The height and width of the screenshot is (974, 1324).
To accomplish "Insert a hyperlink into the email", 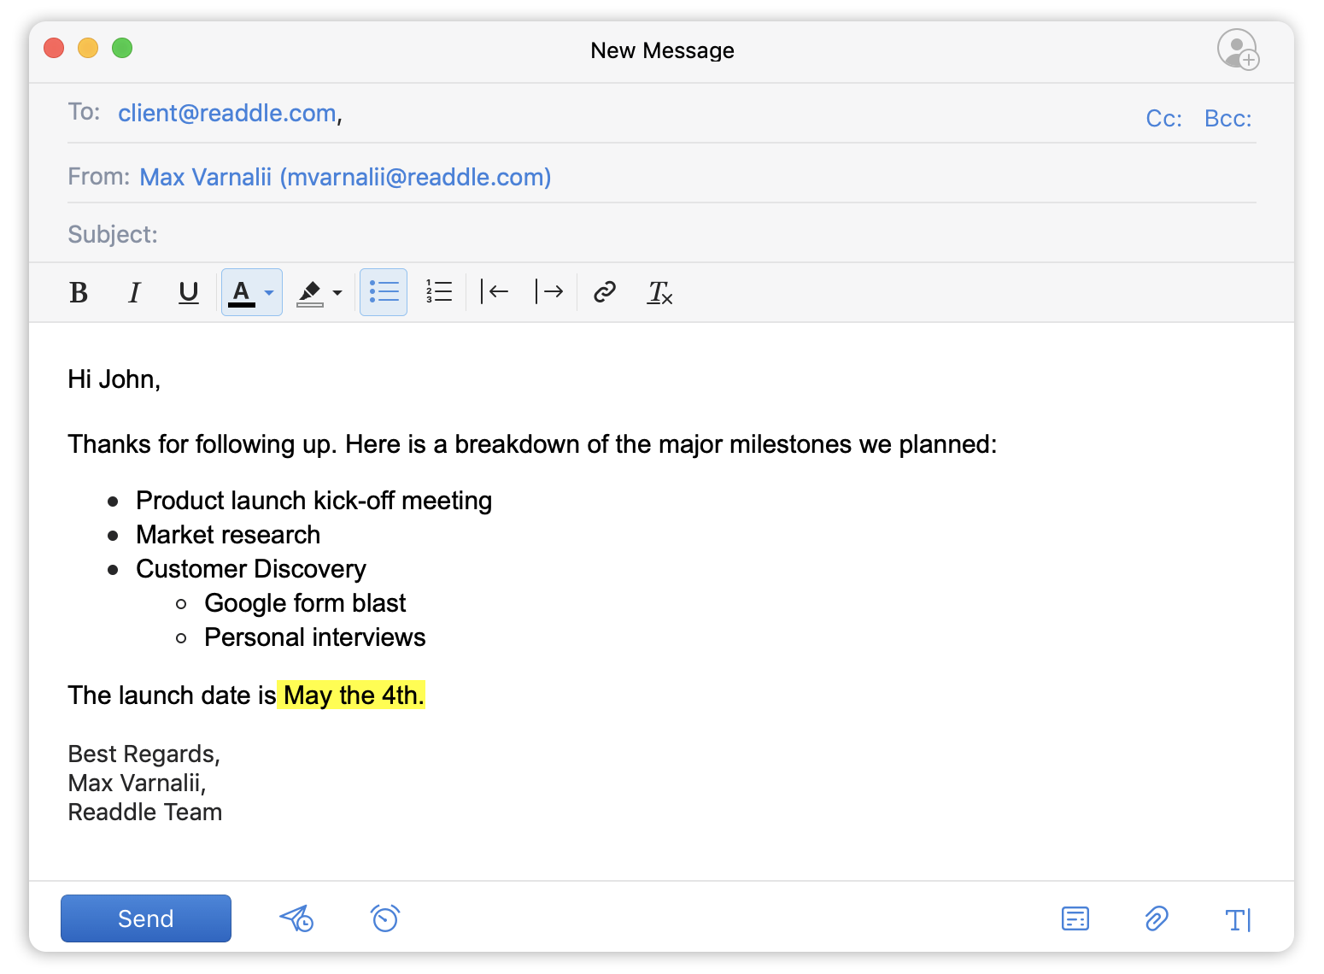I will [605, 292].
